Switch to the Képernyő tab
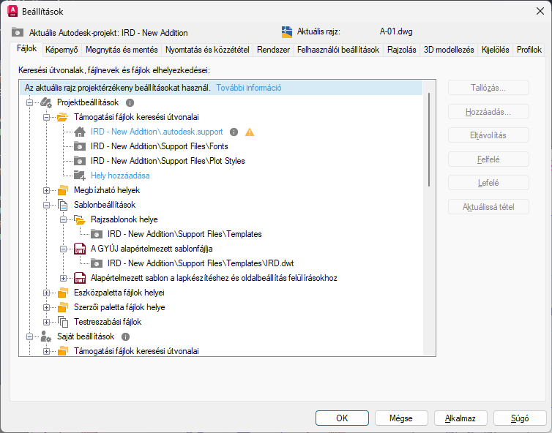Image resolution: width=552 pixels, height=433 pixels. [x=61, y=50]
